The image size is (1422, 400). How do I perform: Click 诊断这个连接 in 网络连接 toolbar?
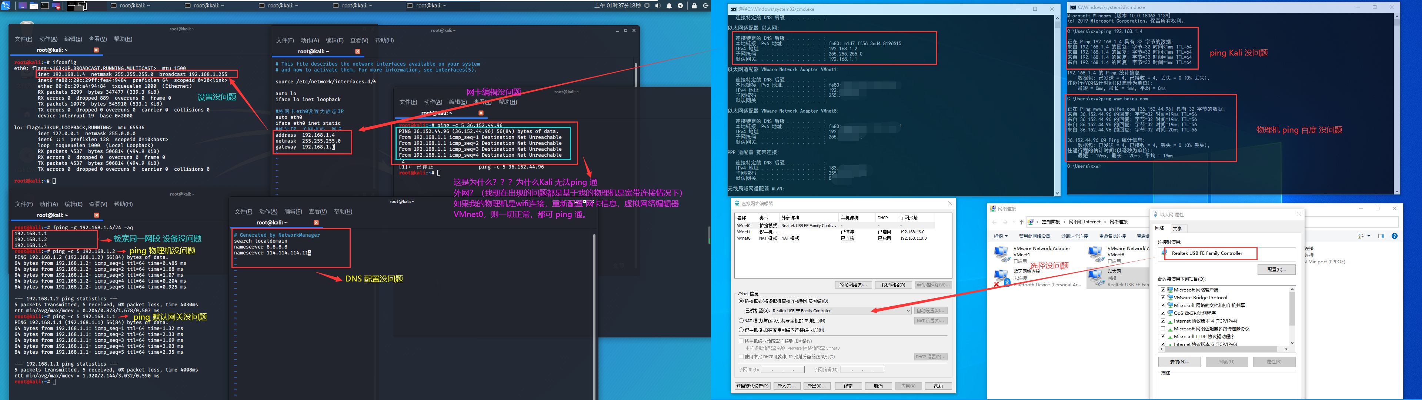pos(1075,236)
